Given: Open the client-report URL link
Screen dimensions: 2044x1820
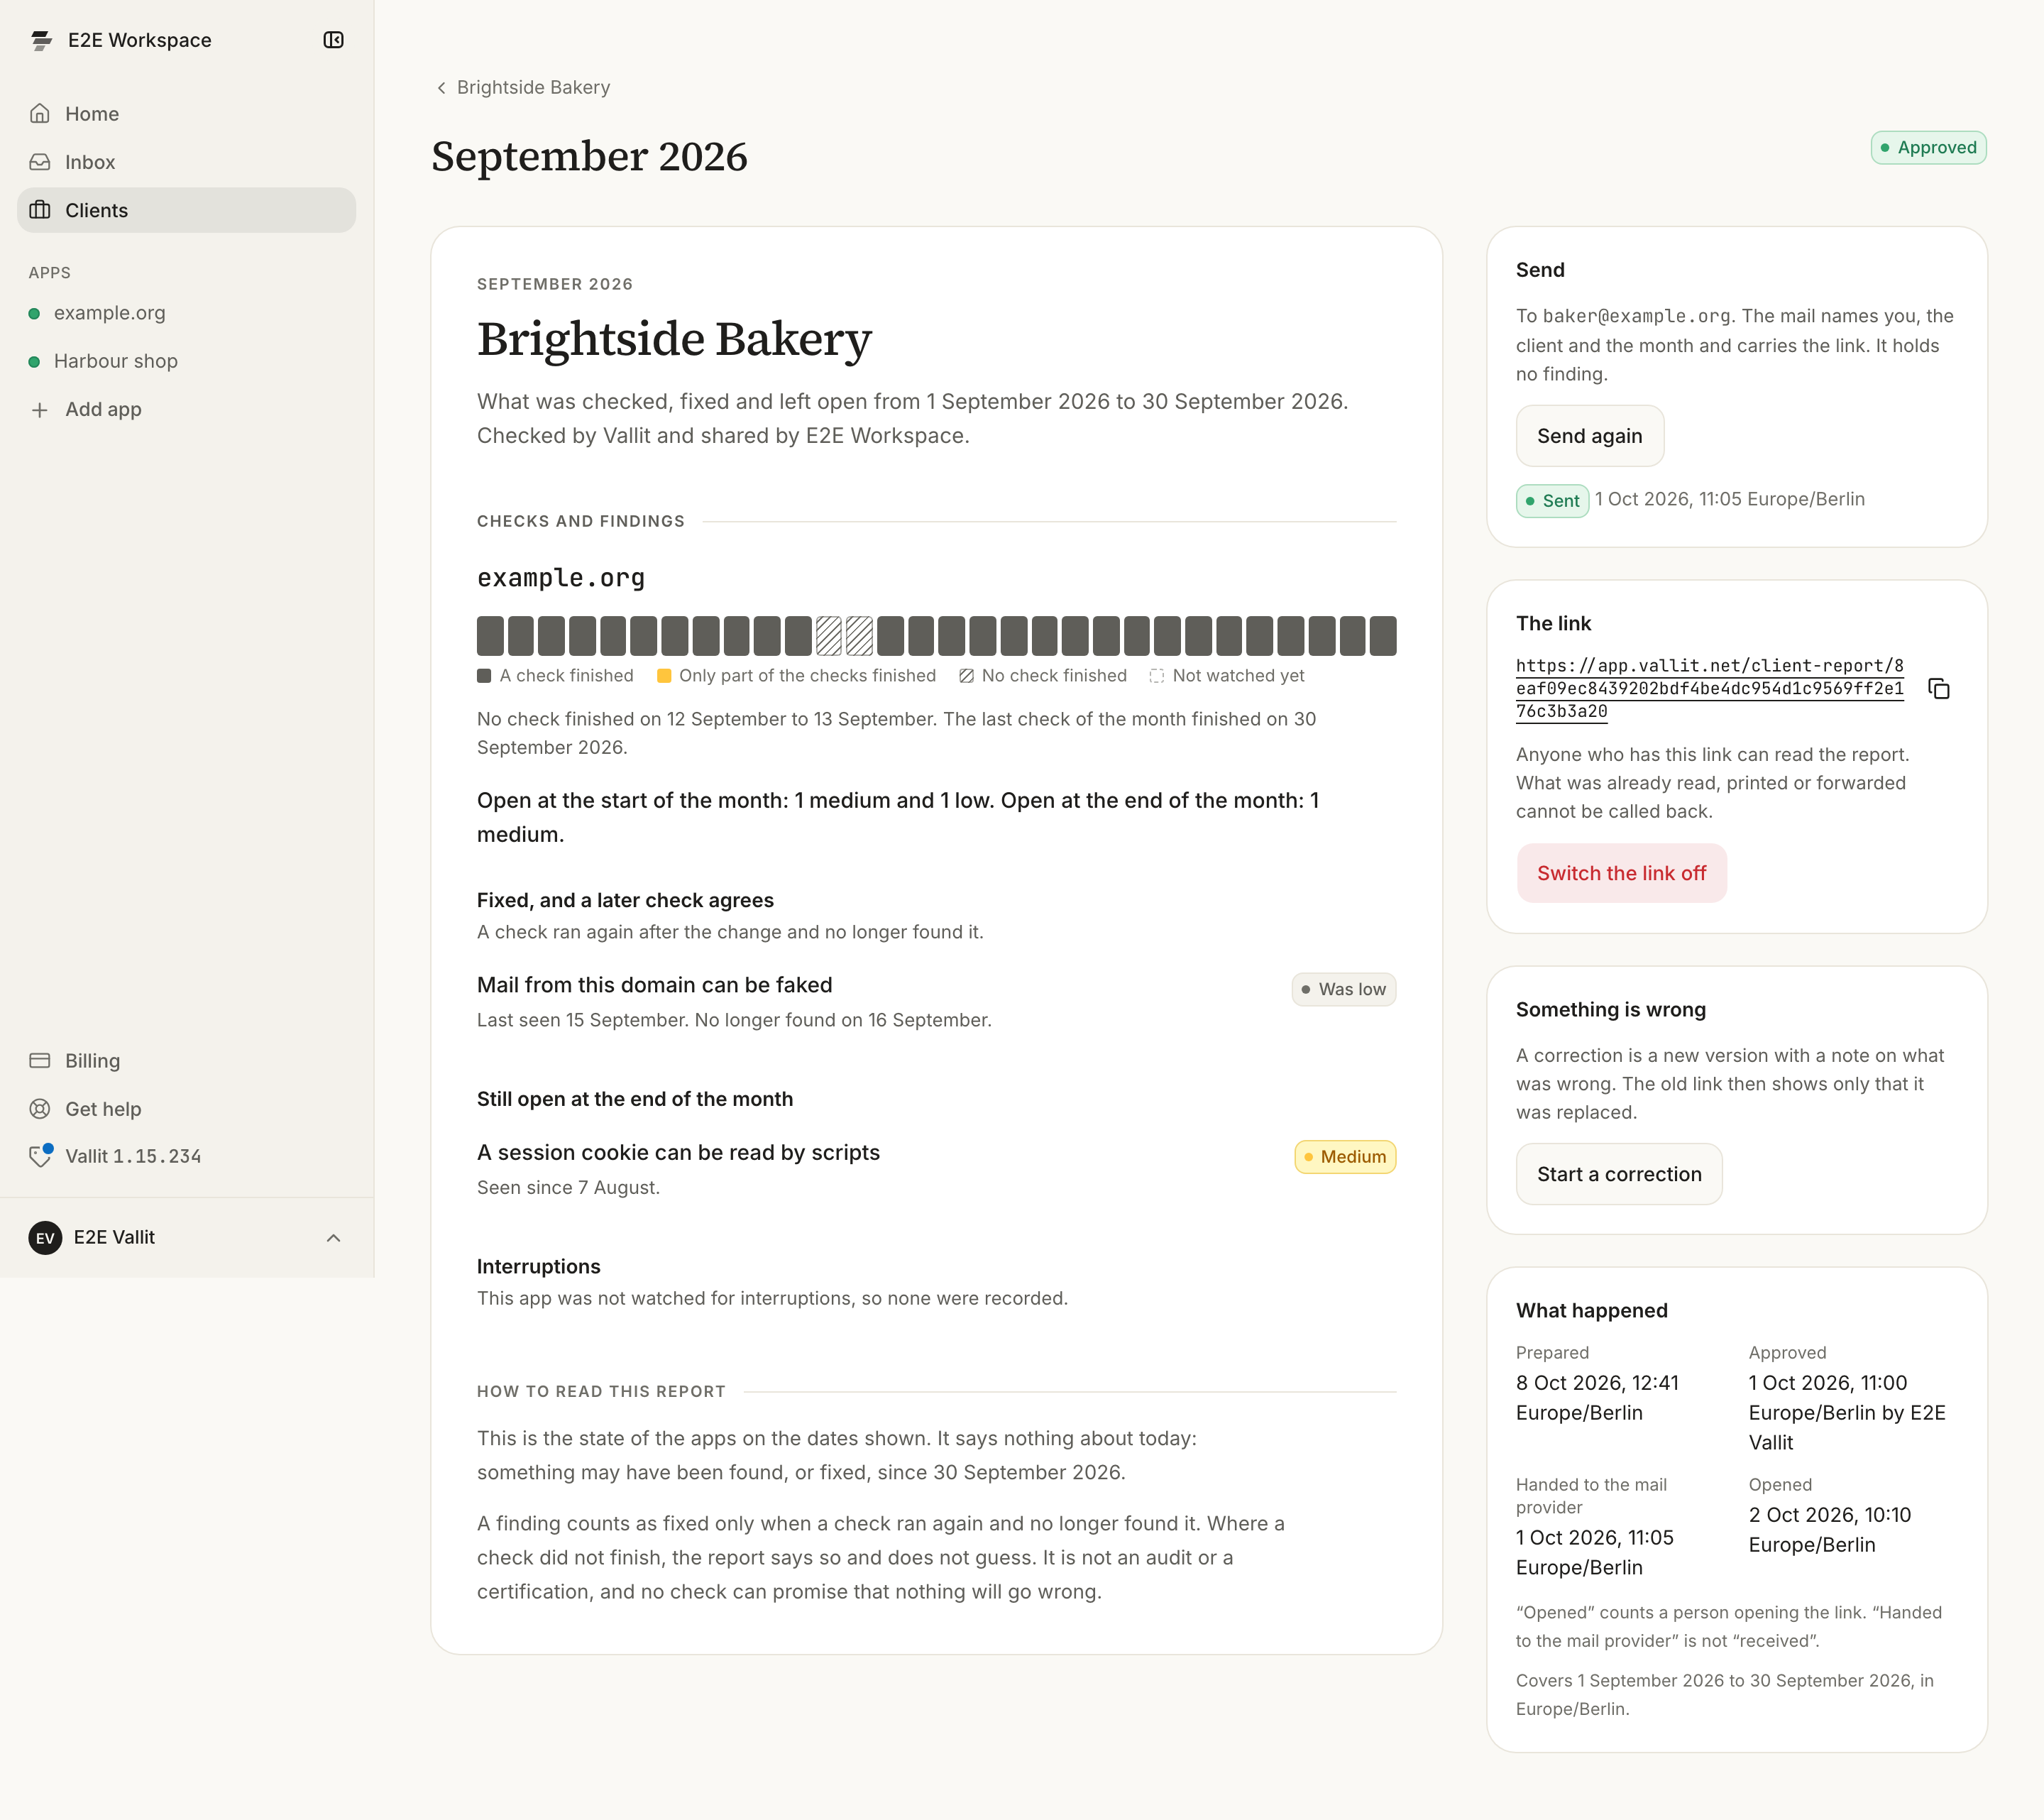Looking at the screenshot, I should coord(1709,688).
